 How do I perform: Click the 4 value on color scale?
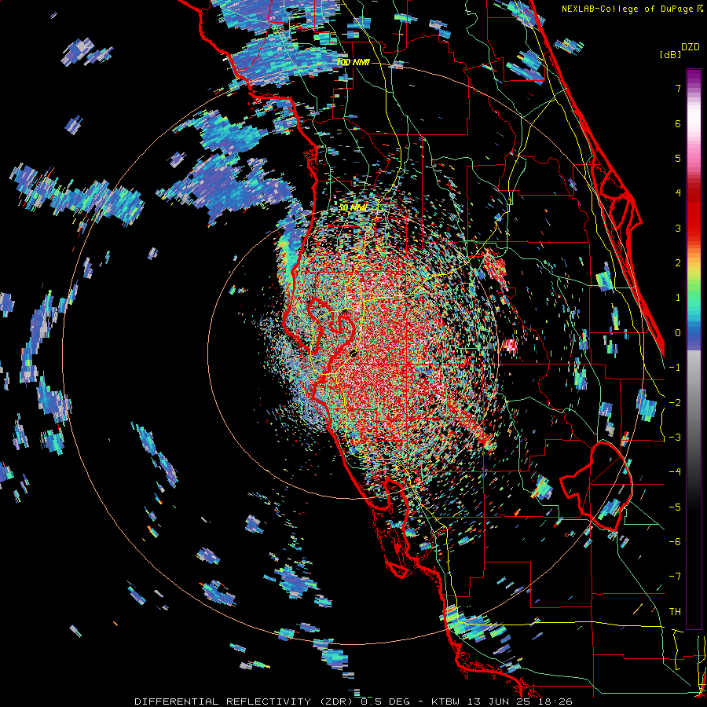pos(678,193)
